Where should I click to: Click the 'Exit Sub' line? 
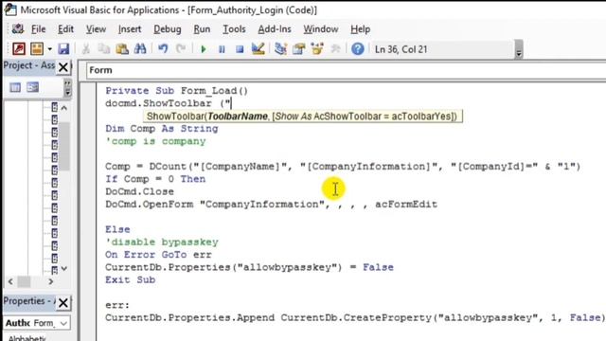pos(131,280)
